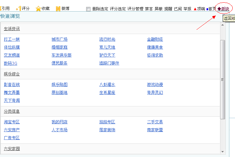
Task: Visit the 天下奇闻 board
Action: pos(12,100)
